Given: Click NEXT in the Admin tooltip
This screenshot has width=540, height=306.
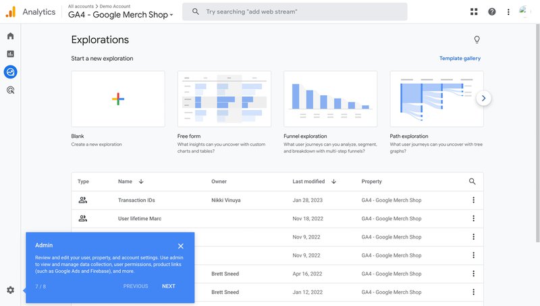Looking at the screenshot, I should point(169,286).
